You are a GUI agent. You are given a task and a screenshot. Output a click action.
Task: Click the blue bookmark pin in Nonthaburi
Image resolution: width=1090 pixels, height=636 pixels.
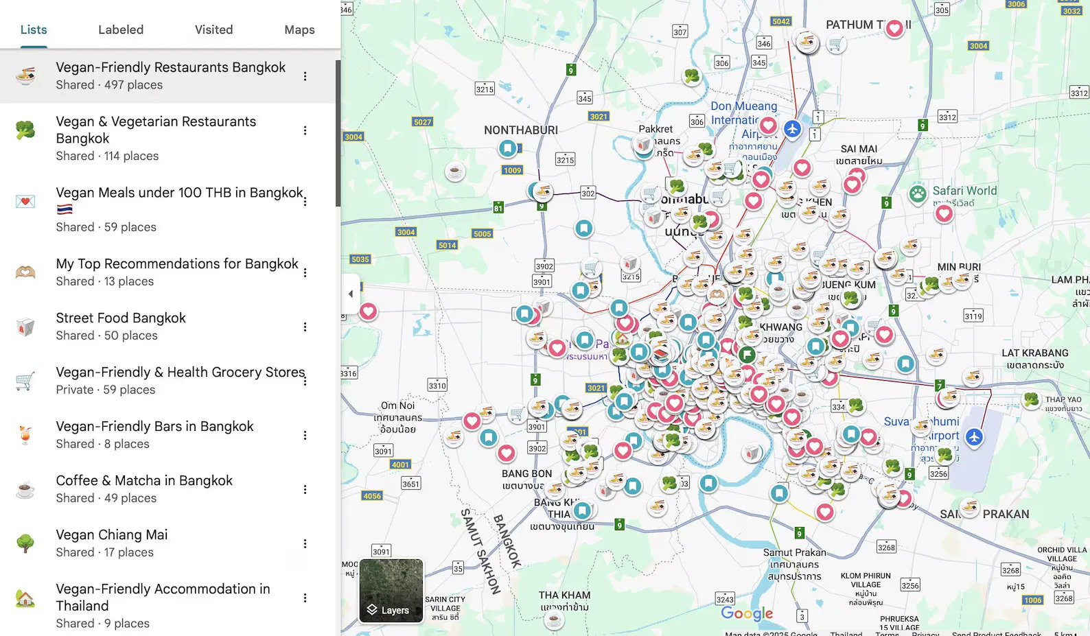tap(507, 148)
